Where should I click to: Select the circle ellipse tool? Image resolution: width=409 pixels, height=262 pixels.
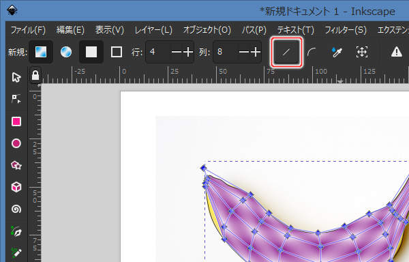click(x=16, y=143)
